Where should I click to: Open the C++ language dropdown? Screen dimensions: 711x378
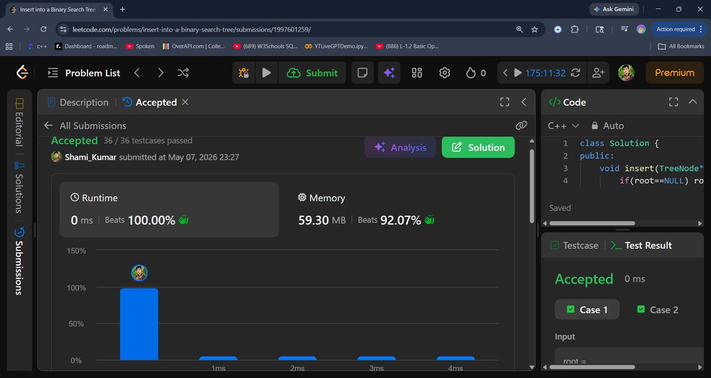point(563,126)
